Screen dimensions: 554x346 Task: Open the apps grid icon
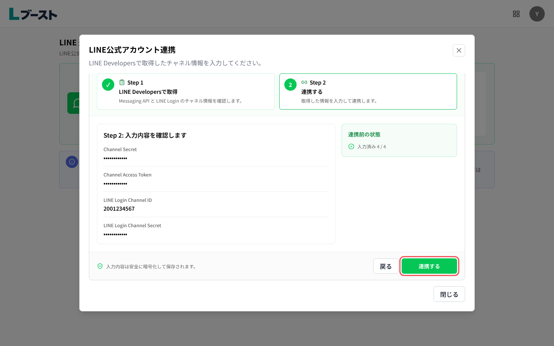click(516, 14)
